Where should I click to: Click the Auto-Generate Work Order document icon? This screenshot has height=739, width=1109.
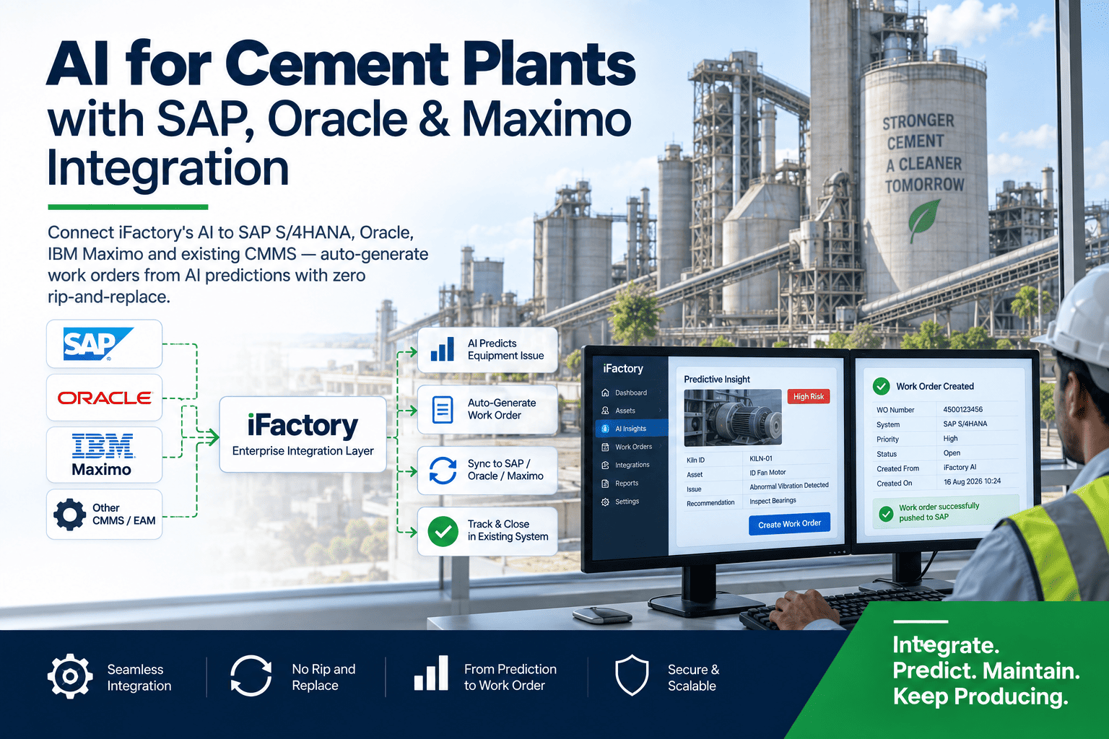[x=442, y=410]
